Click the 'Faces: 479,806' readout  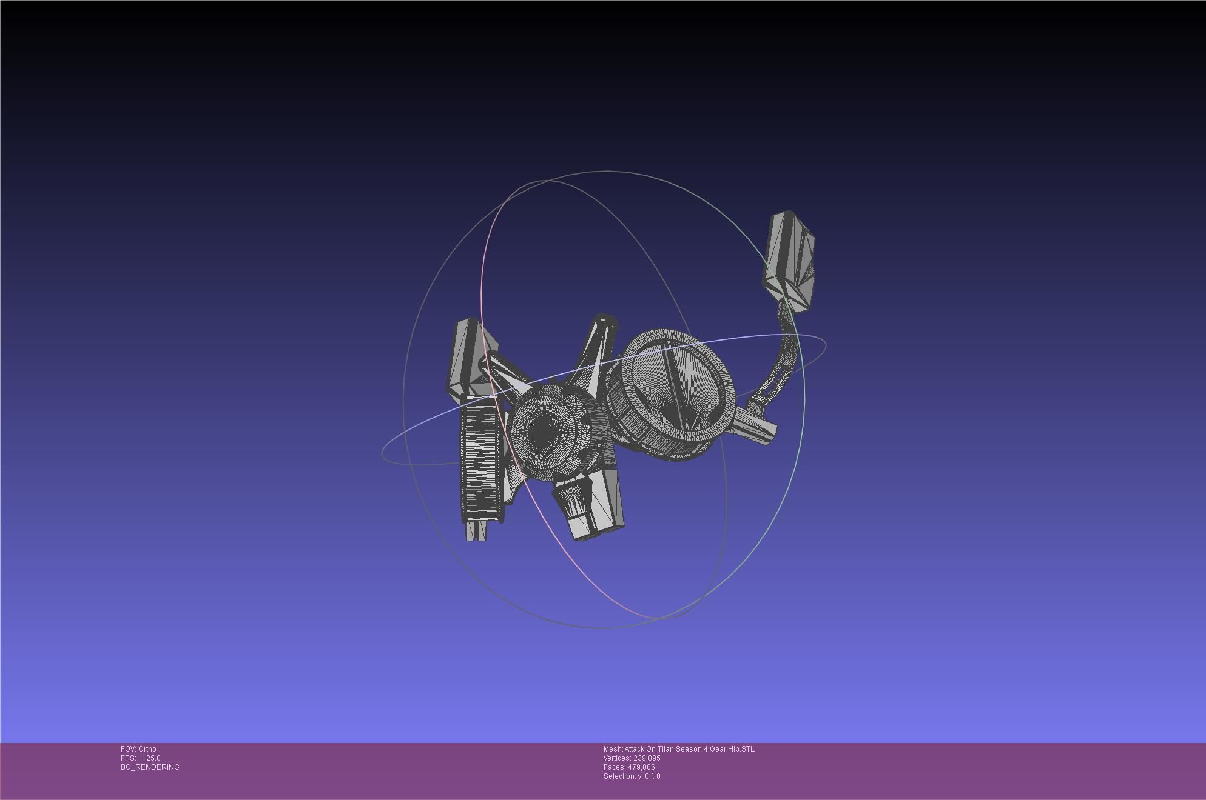[x=629, y=767]
